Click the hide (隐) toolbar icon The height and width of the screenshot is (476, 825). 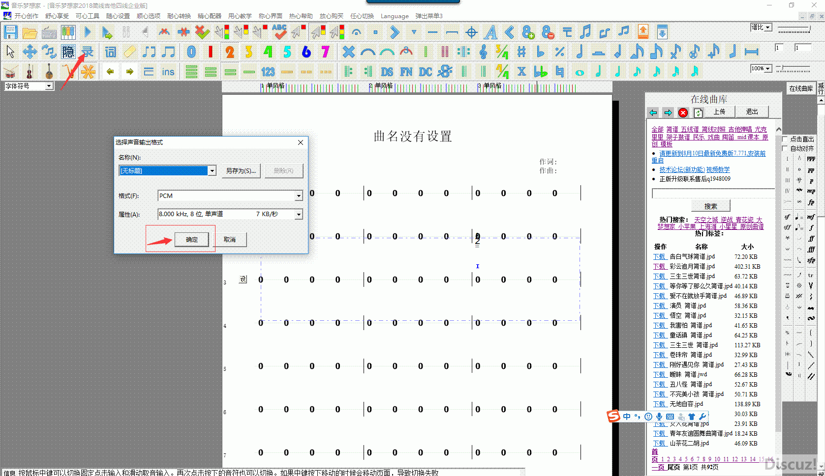click(x=68, y=52)
